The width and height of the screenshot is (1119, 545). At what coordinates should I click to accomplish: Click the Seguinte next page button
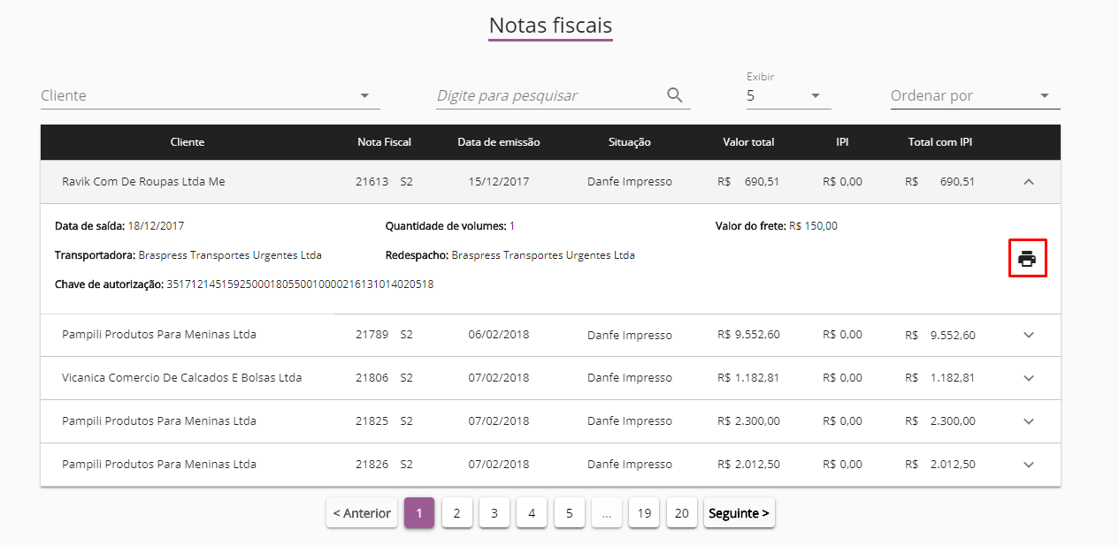739,513
